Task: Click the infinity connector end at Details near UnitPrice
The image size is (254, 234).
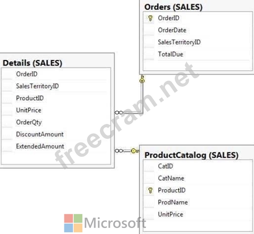Action: 119,113
